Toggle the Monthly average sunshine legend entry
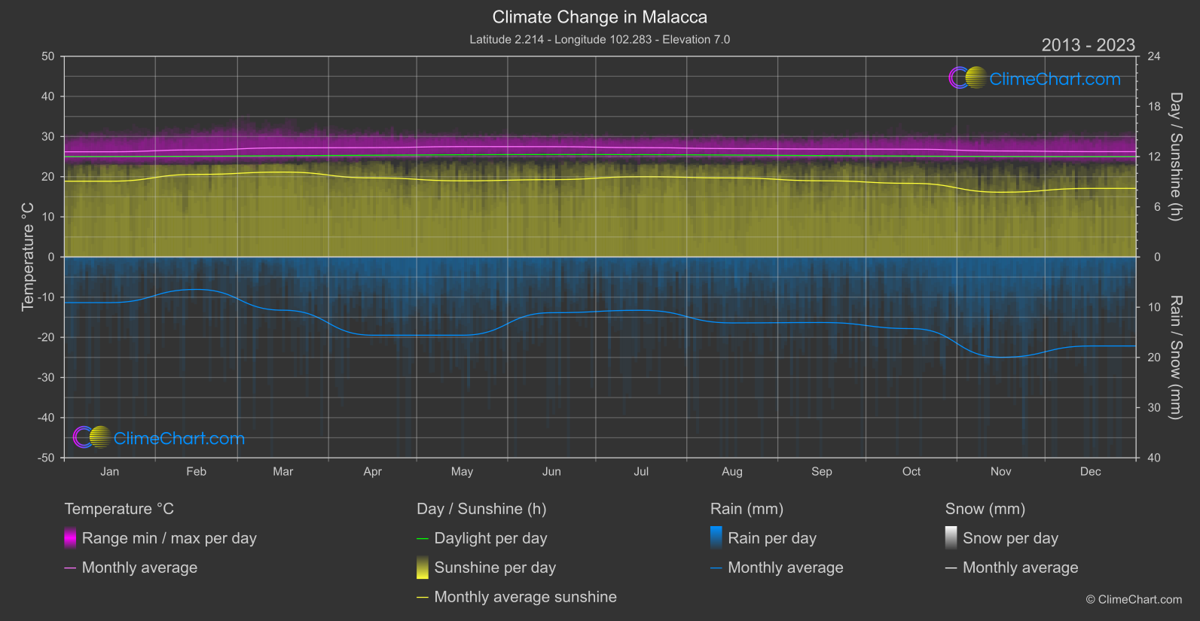The image size is (1200, 621). point(517,597)
